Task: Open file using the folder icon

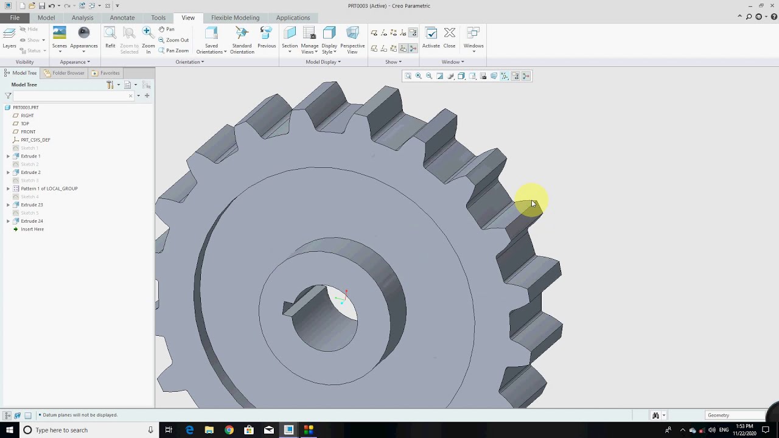Action: tap(32, 6)
